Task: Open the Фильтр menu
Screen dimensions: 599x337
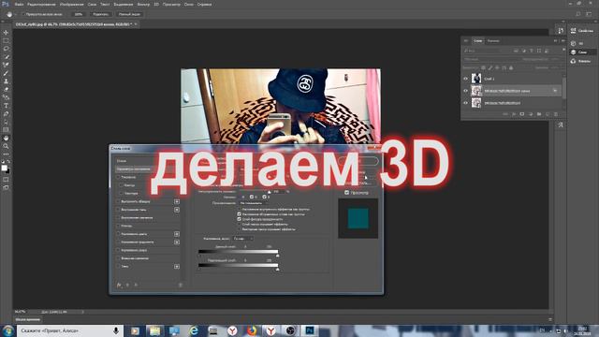Action: click(143, 4)
